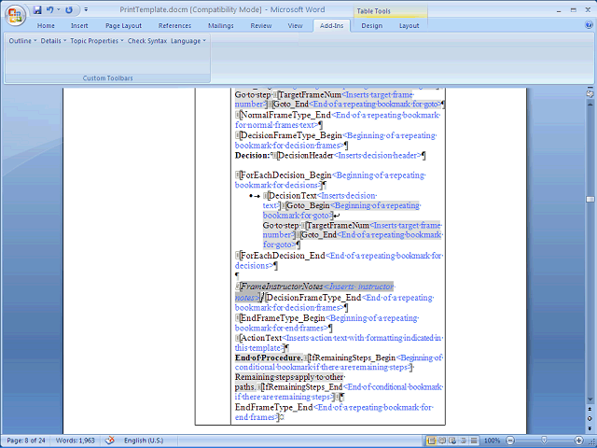The width and height of the screenshot is (597, 448).
Task: Click the vertical scrollbar up arrow
Action: (590, 104)
